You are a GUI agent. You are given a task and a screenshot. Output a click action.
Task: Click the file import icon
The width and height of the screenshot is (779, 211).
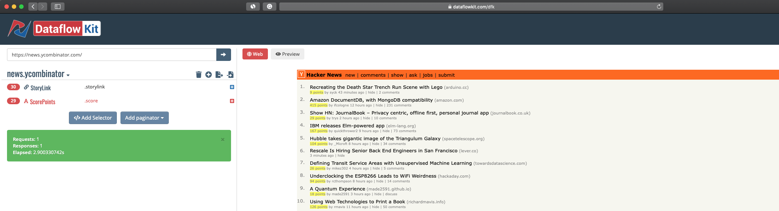tap(230, 74)
